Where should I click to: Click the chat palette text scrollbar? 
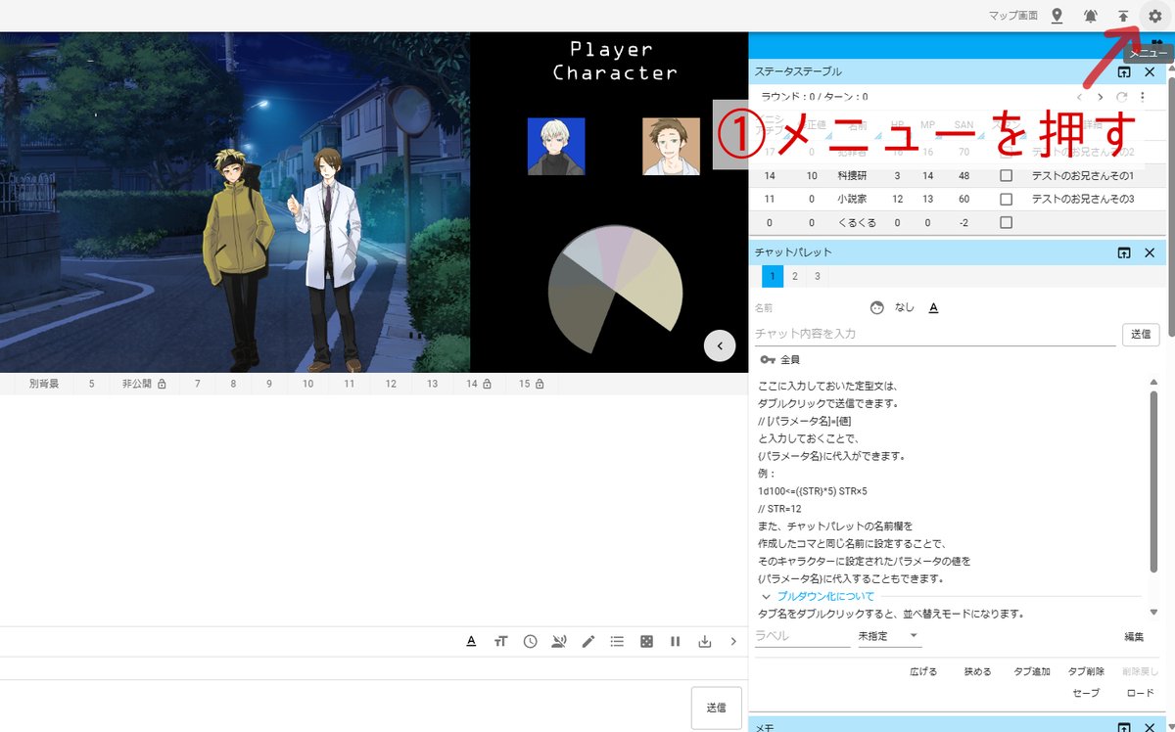[1153, 480]
